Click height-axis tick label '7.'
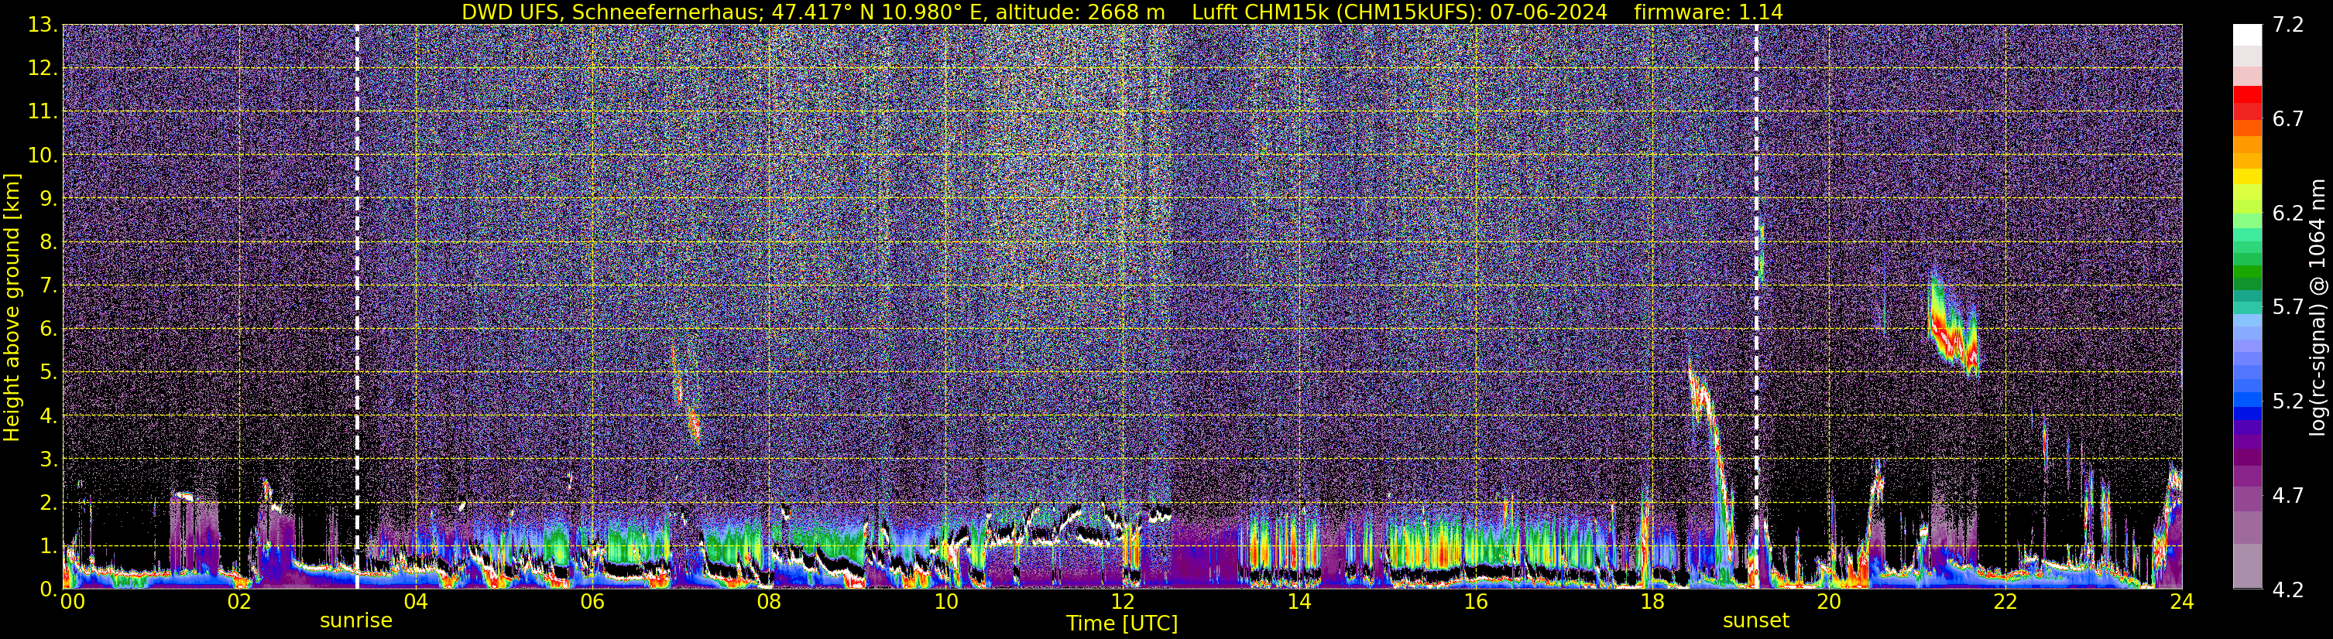Viewport: 2333px width, 639px height. pyautogui.click(x=48, y=286)
